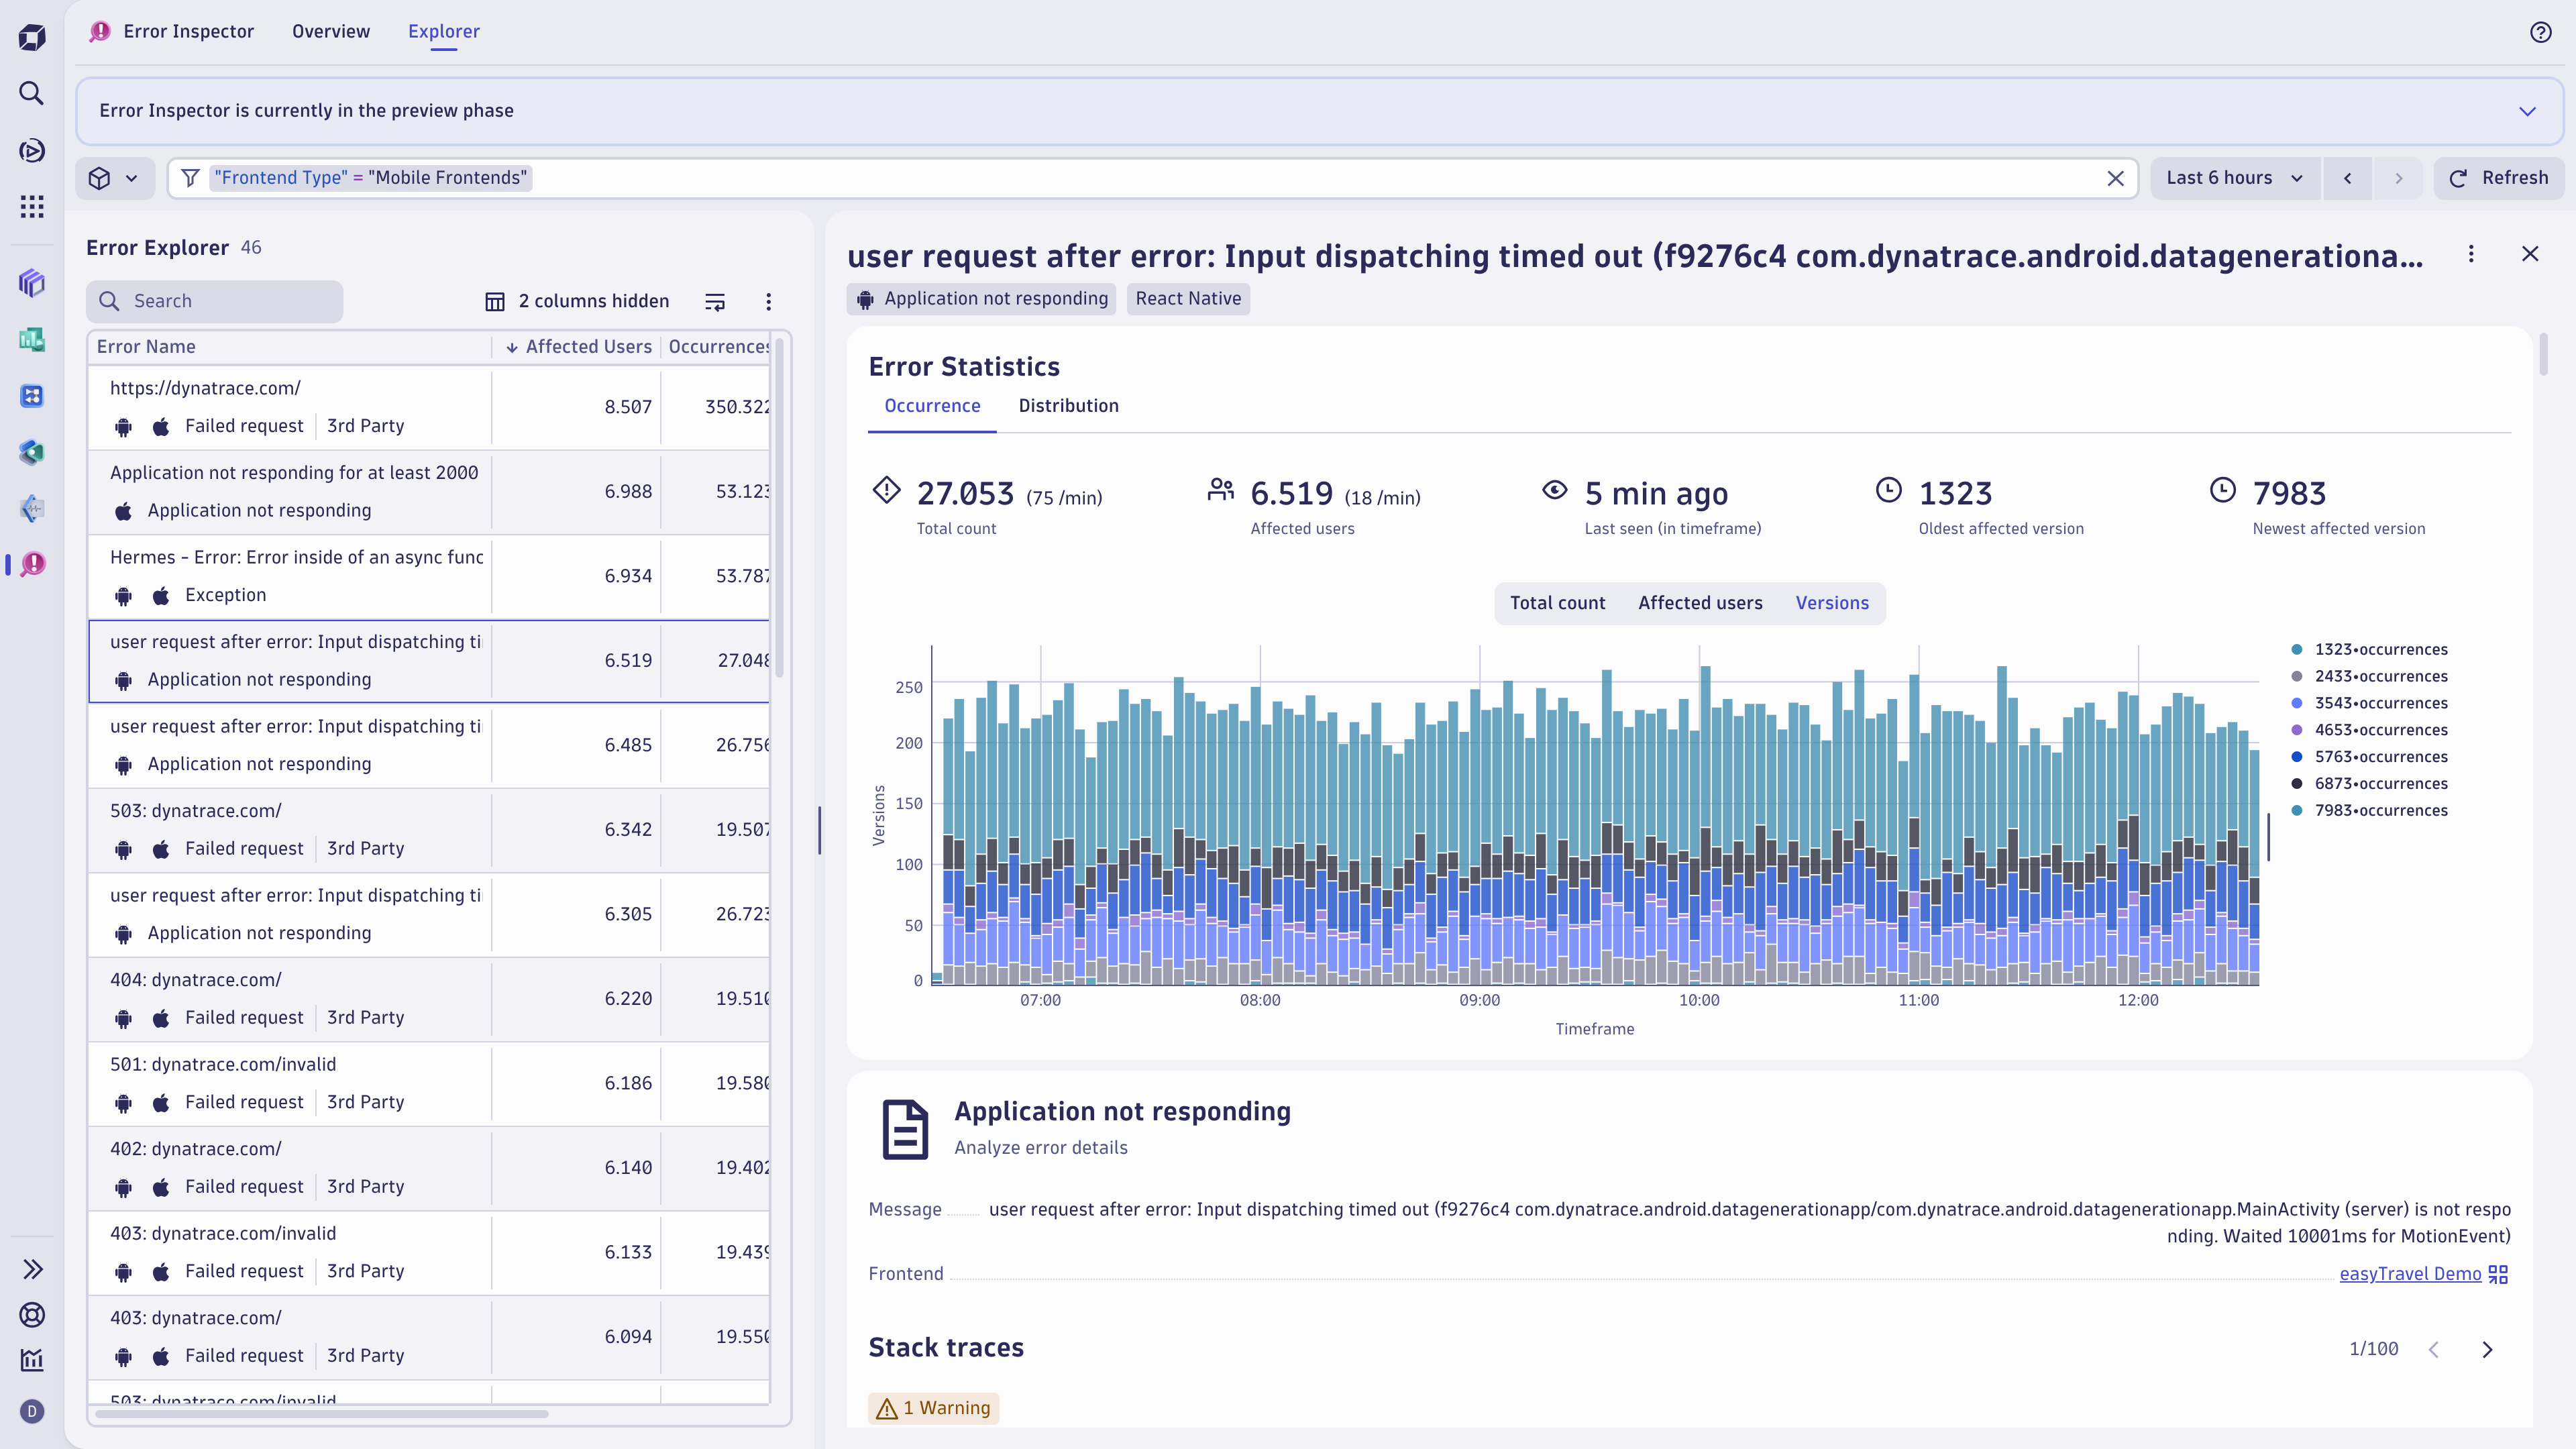Click the filter funnel icon in the filter bar
The image size is (2576, 1449).
coord(190,177)
